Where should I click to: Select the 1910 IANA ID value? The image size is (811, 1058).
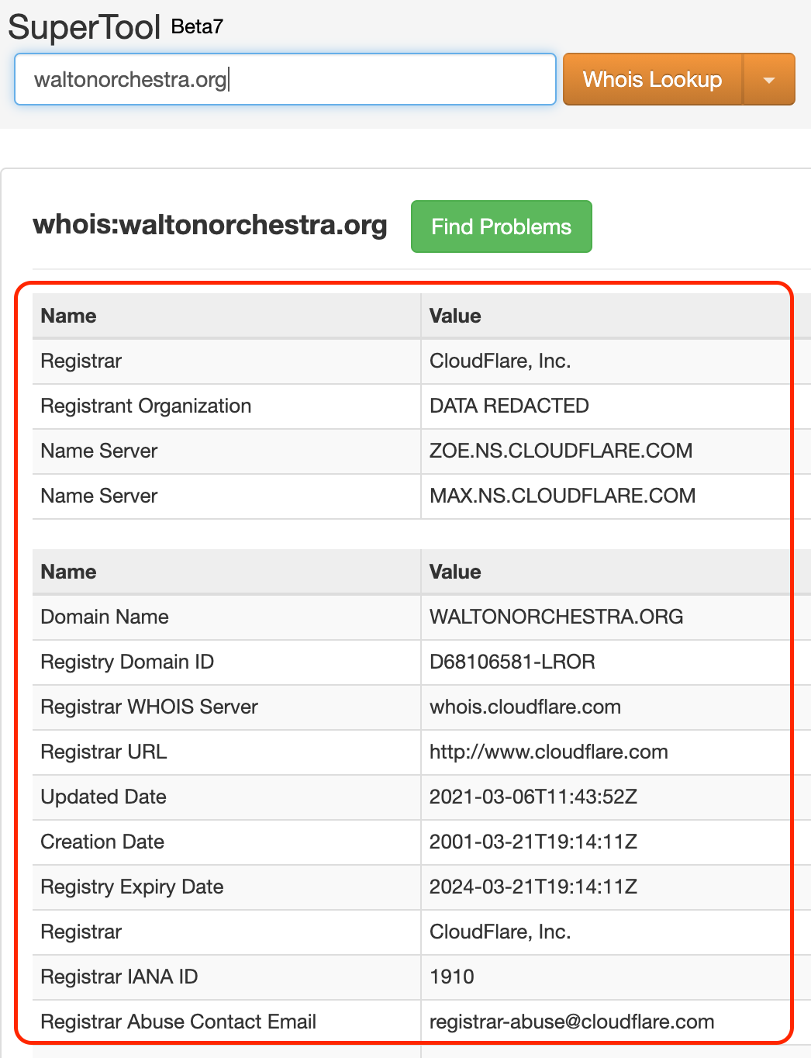[x=452, y=977]
